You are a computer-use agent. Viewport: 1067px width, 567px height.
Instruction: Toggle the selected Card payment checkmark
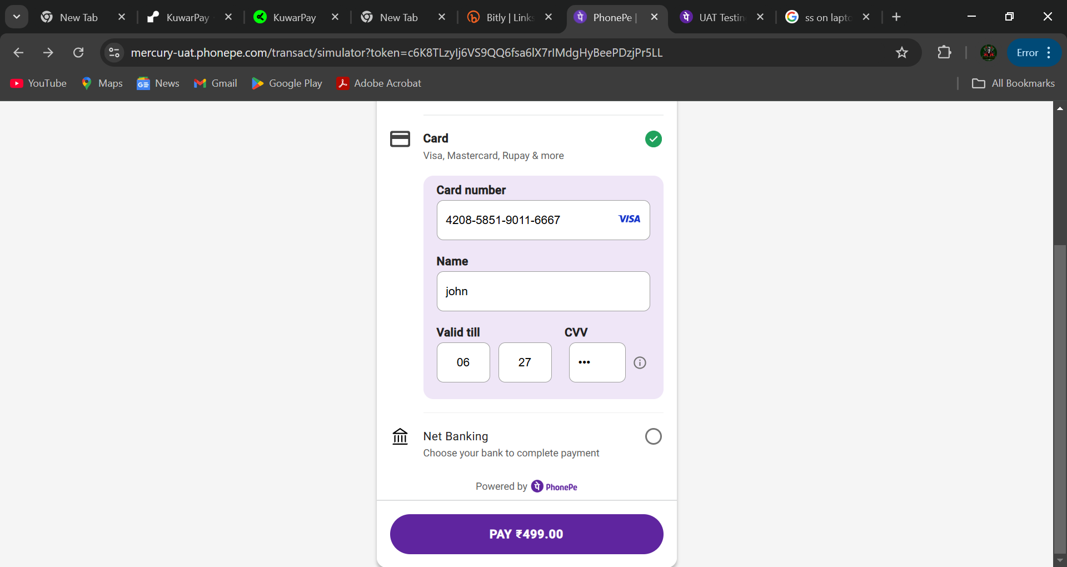click(653, 139)
